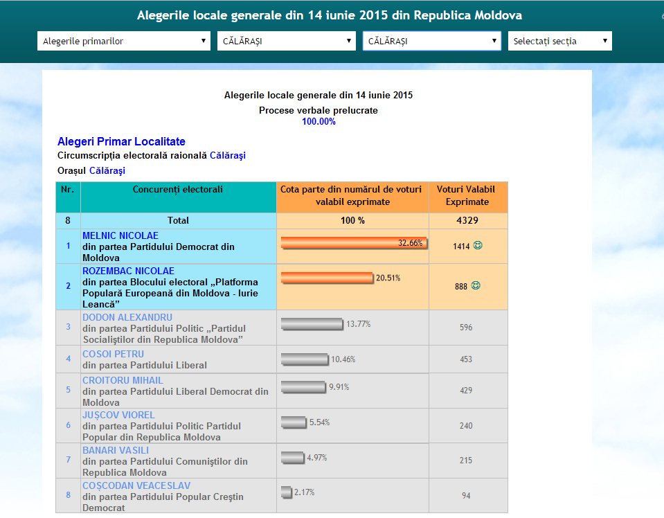Click BANARI VASILI candidate name
Image resolution: width=664 pixels, height=518 pixels.
coord(115,450)
